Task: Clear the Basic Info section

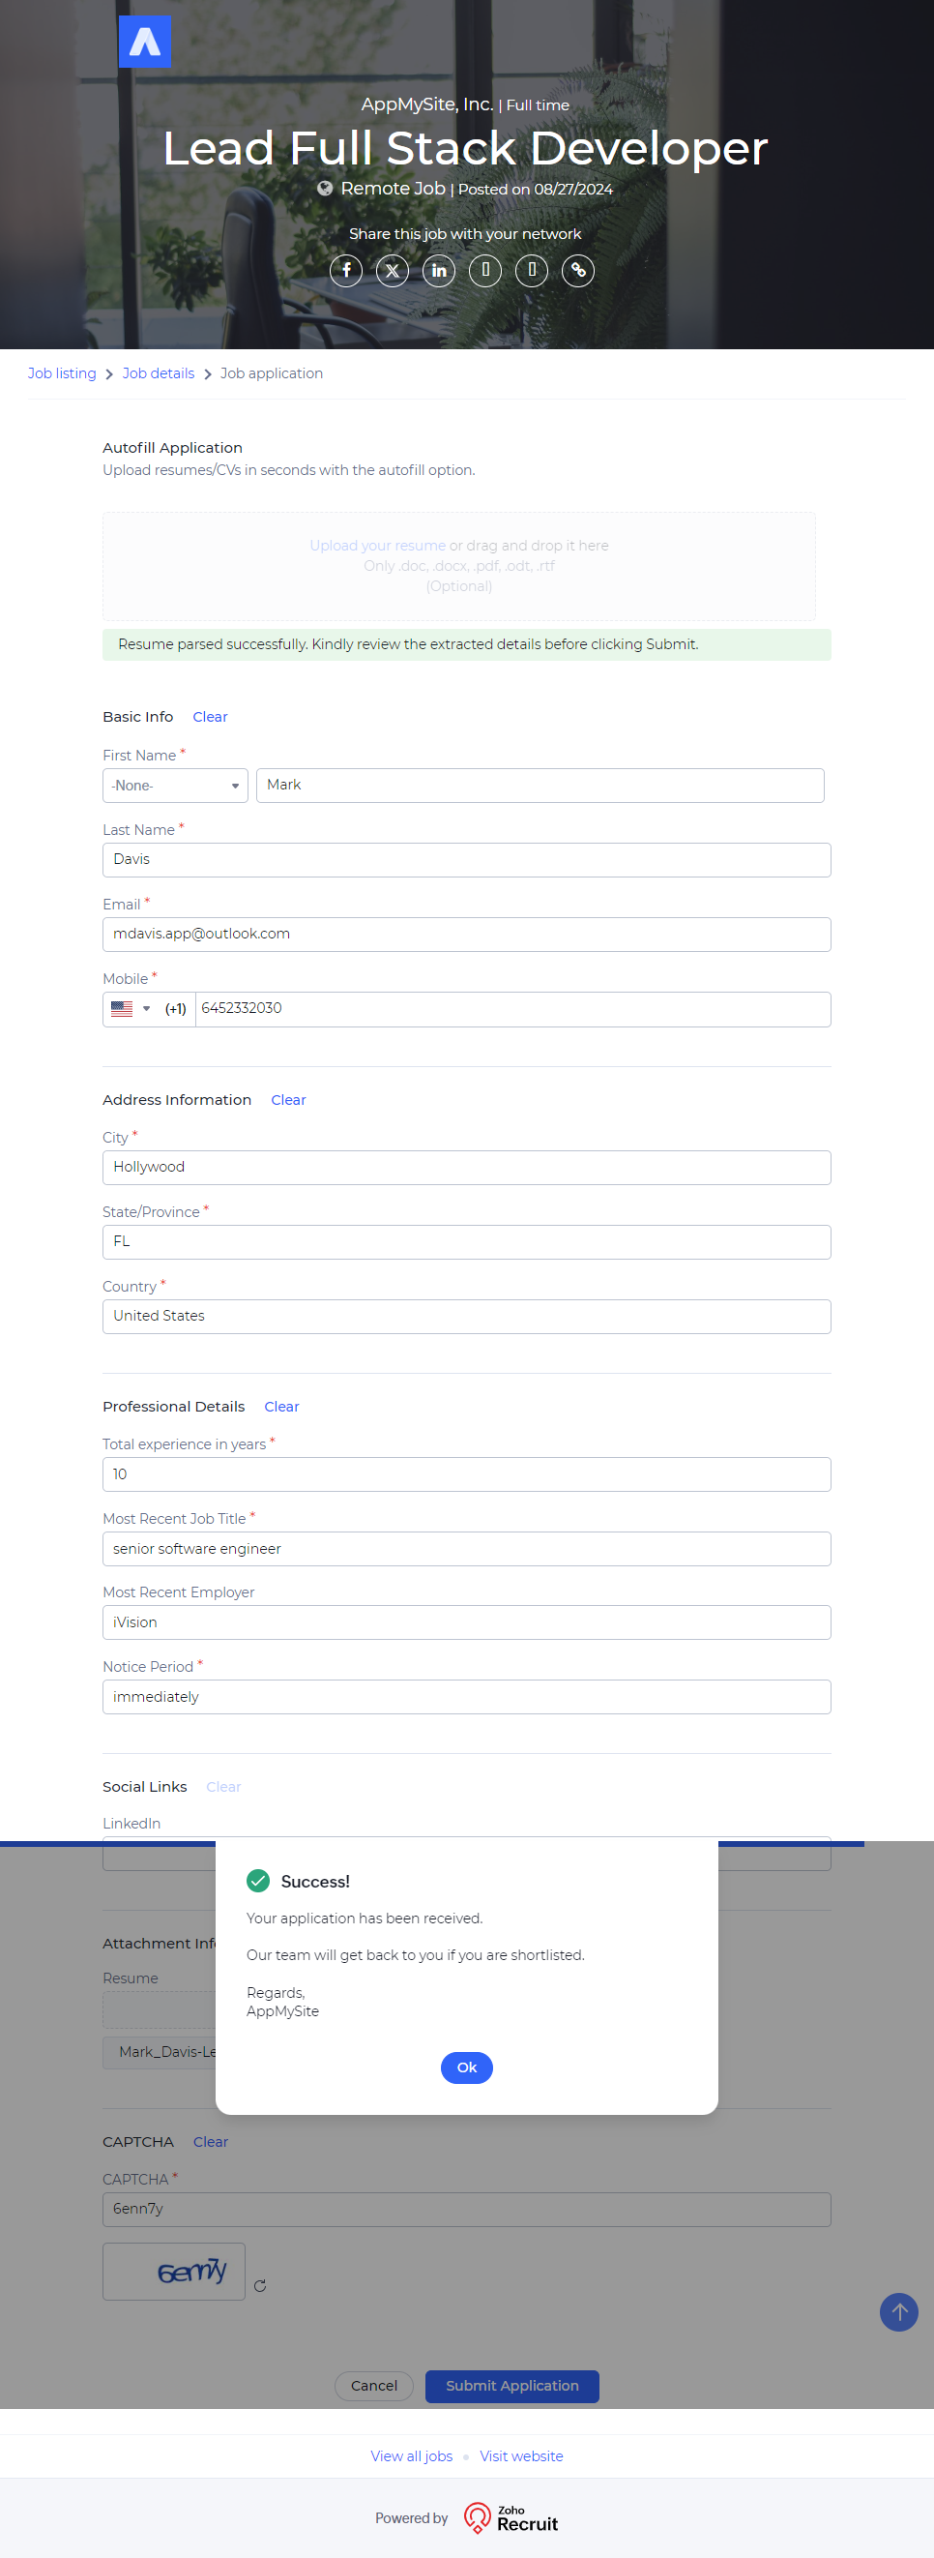Action: coord(210,717)
